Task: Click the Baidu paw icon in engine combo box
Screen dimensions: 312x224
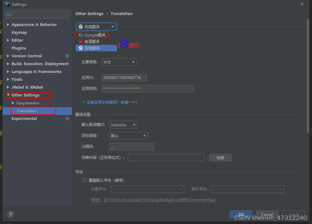Action: pyautogui.click(x=81, y=27)
